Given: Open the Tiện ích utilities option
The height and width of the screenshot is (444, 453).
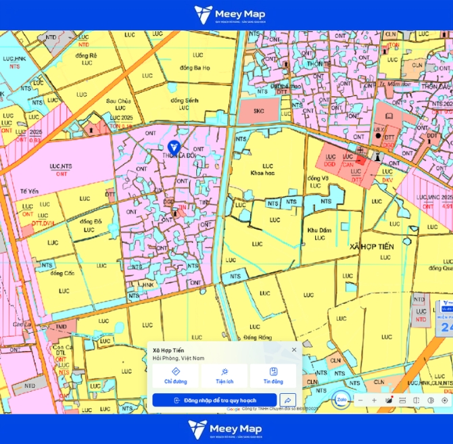Looking at the screenshot, I should 224,376.
